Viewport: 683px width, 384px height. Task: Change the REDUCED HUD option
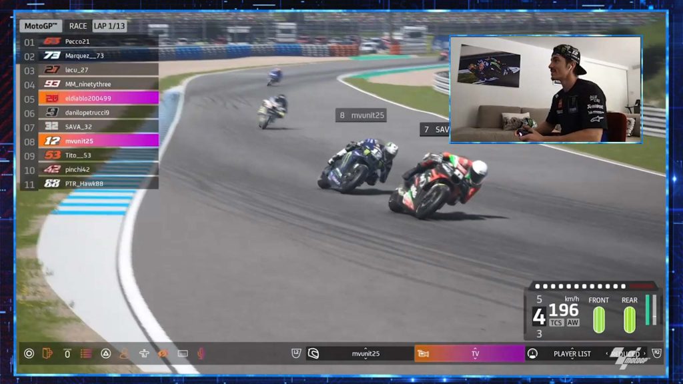pos(626,353)
